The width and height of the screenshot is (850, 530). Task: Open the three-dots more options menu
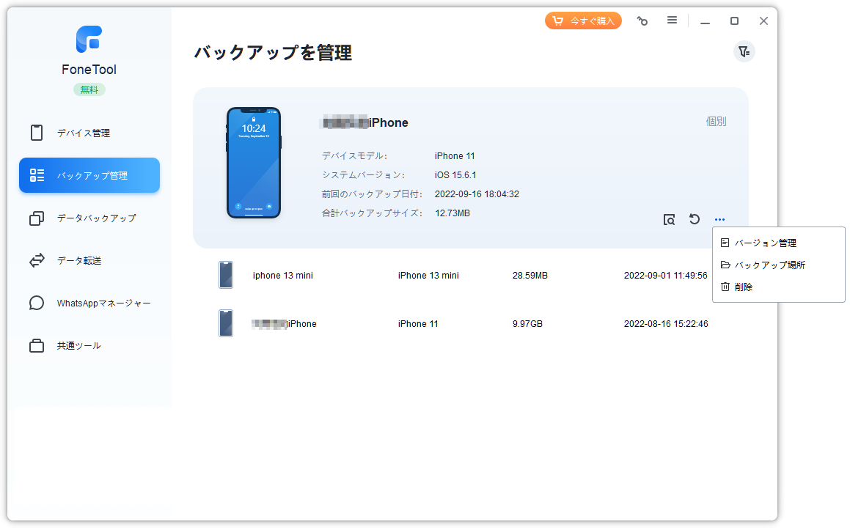[x=719, y=219]
